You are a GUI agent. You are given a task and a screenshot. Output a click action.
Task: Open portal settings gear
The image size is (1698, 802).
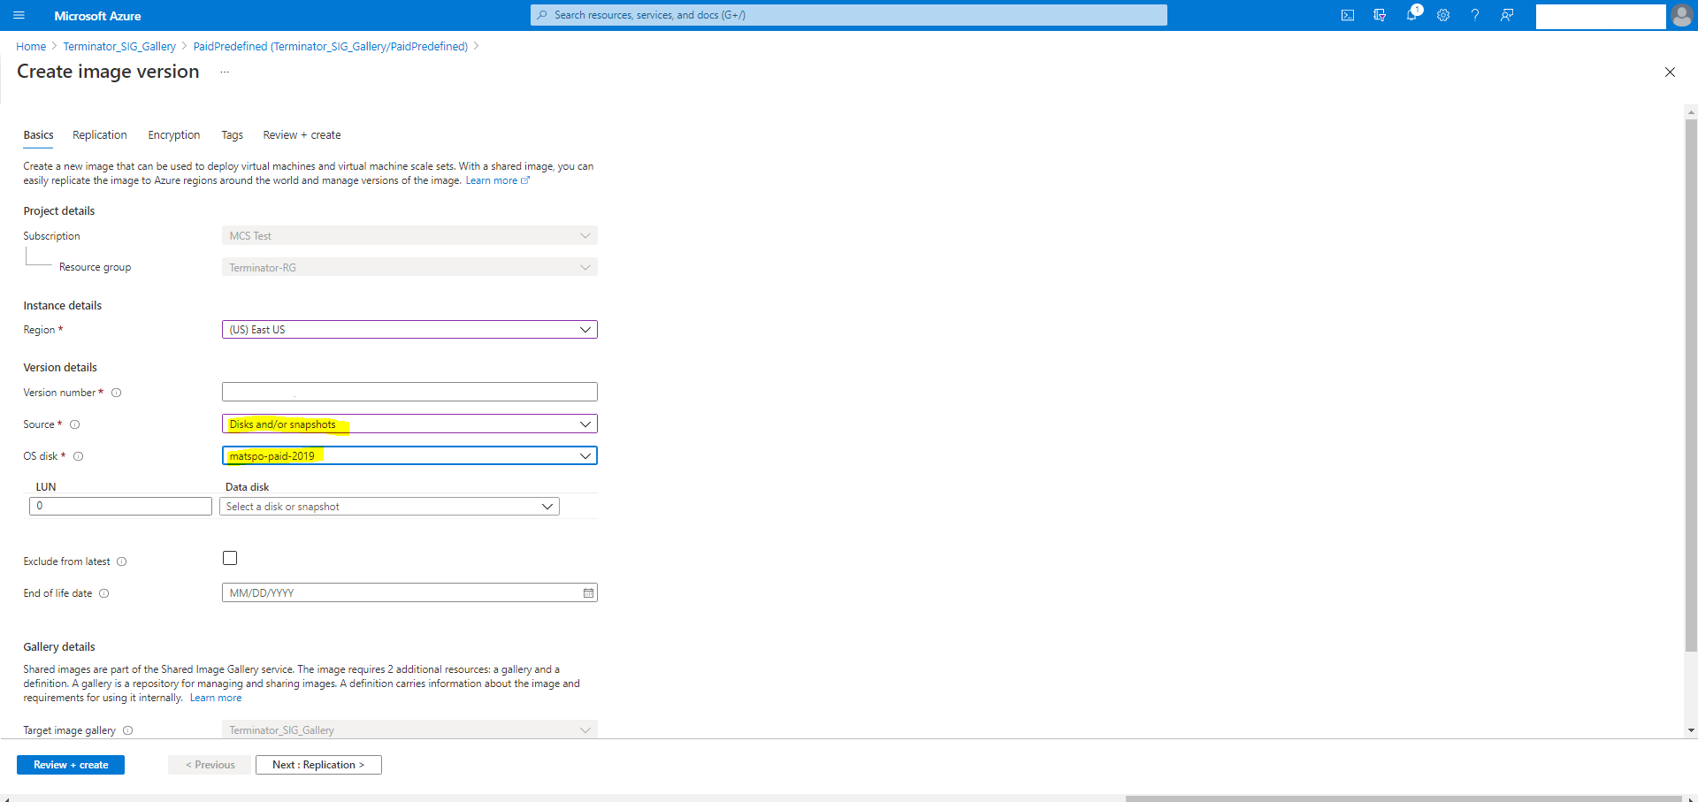pos(1443,15)
